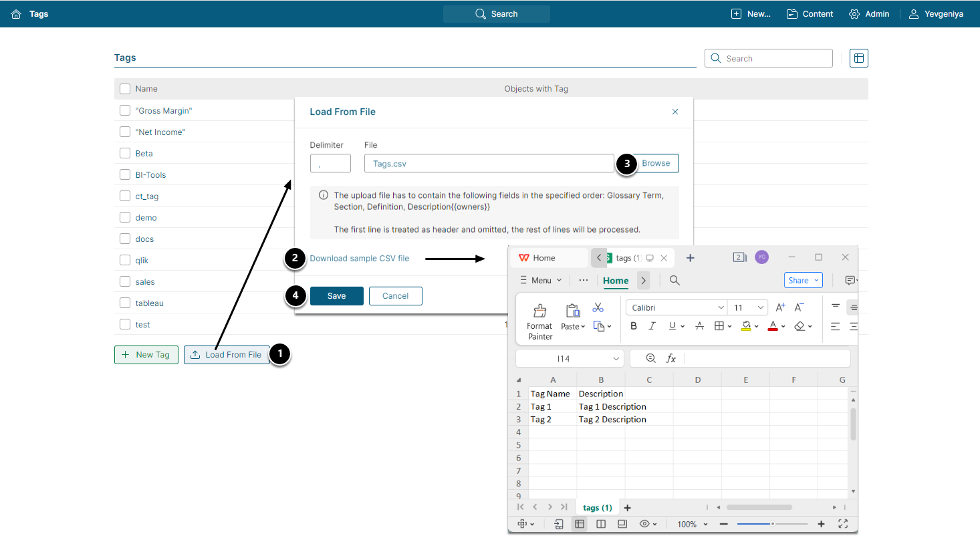The height and width of the screenshot is (546, 980).
Task: Open the Paste options dropdown arrow
Action: click(x=583, y=327)
